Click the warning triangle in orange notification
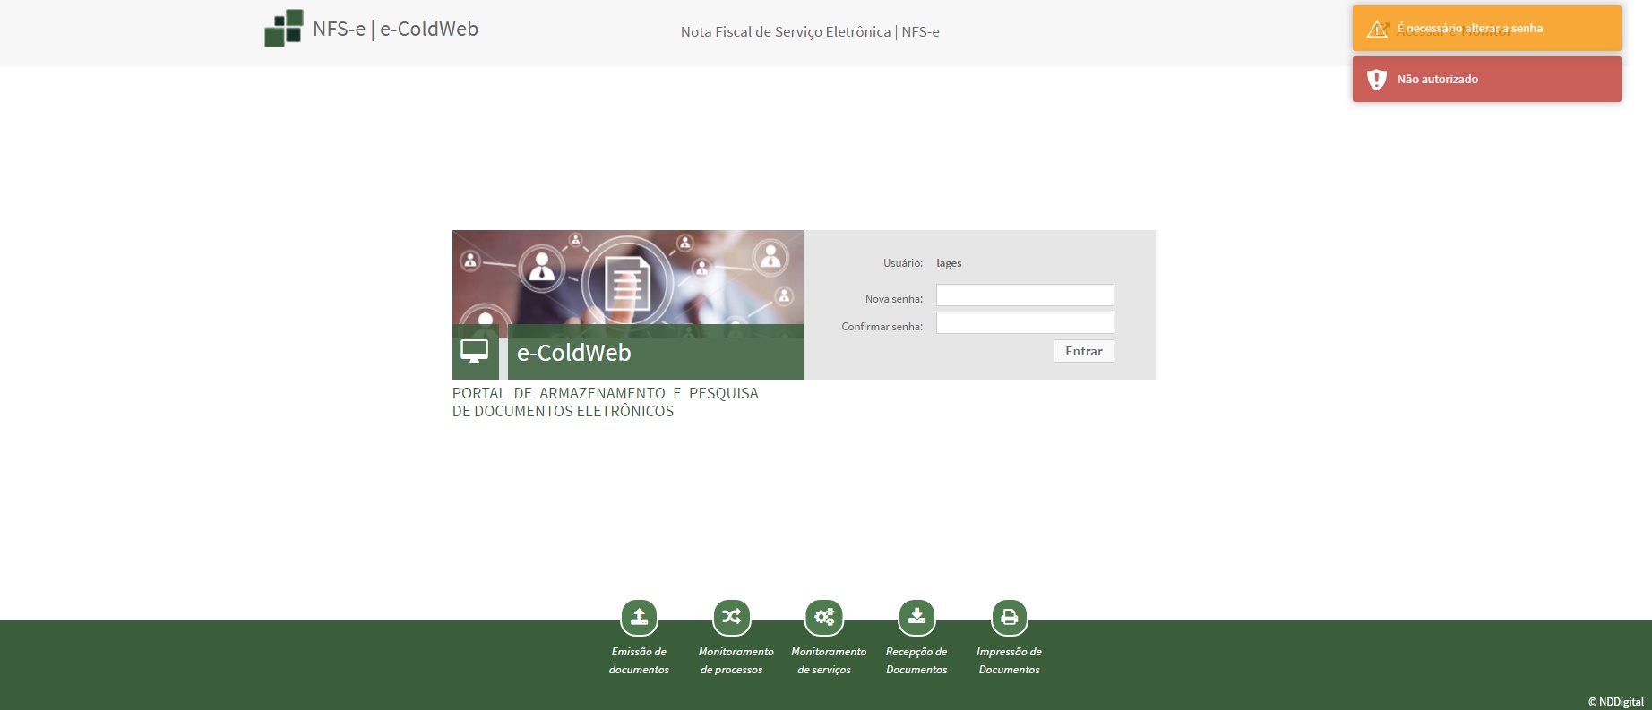 [x=1377, y=30]
